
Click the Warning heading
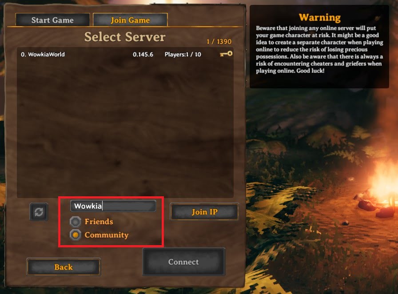(x=319, y=17)
